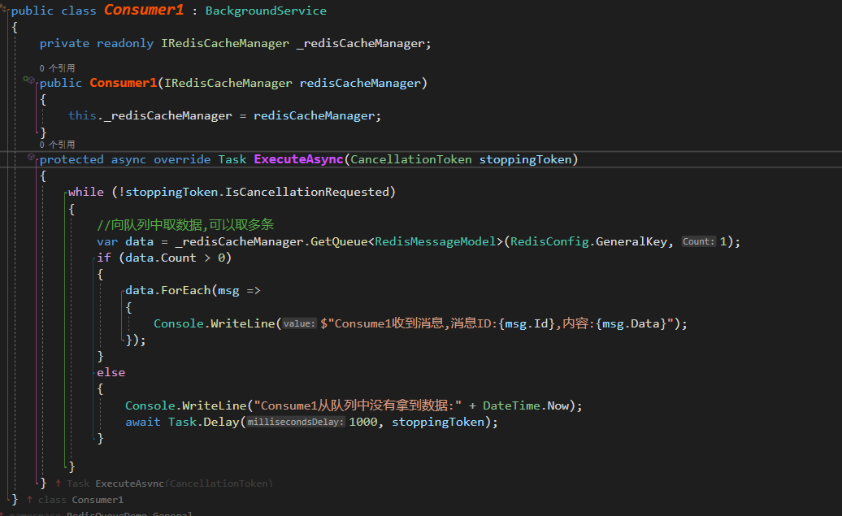Click the string "Consume1从队列中没有拿到数据:"
The image size is (842, 516).
(358, 405)
